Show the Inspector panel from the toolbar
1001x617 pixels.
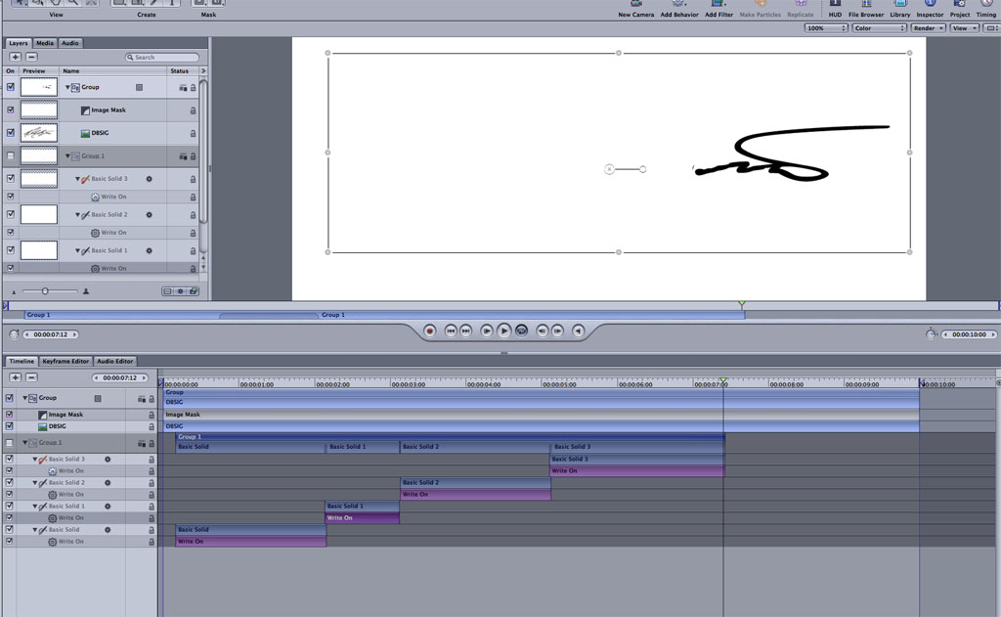[930, 5]
